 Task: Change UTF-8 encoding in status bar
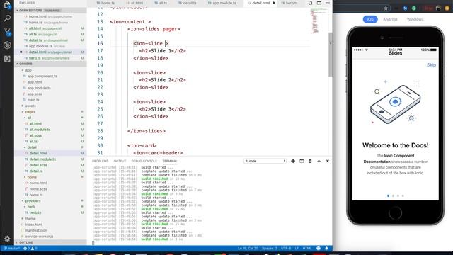[286, 249]
